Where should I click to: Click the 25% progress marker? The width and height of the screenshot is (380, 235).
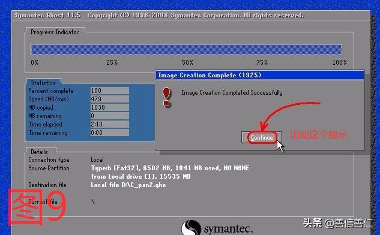point(112,62)
